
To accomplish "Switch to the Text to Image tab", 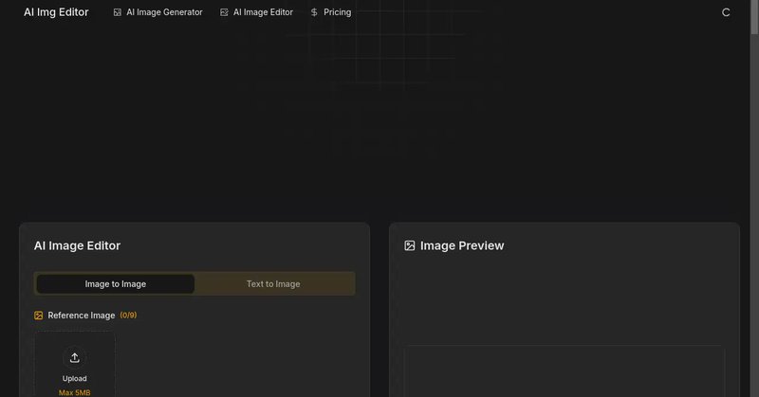I will coord(273,284).
